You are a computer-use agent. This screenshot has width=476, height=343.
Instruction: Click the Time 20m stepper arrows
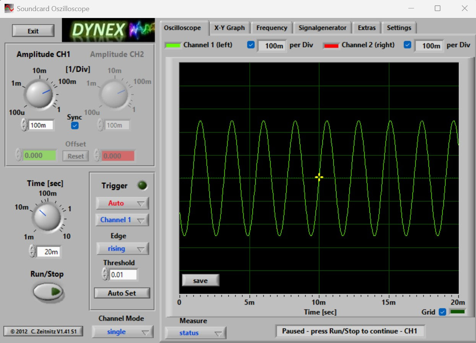click(32, 251)
